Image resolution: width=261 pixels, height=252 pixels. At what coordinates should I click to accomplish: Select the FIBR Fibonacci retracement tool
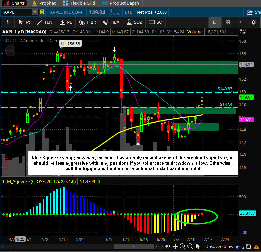coord(87,22)
